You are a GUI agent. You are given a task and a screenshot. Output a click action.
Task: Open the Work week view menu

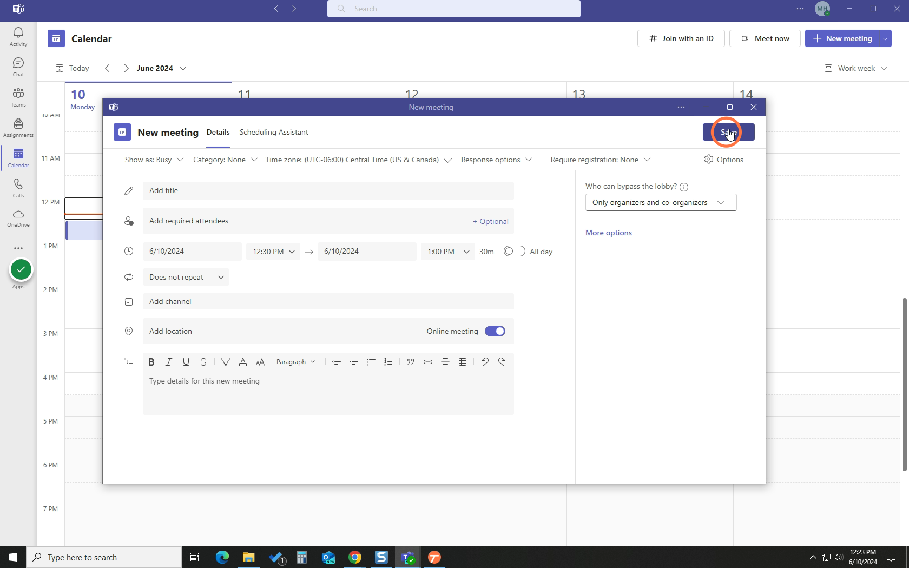pyautogui.click(x=855, y=68)
